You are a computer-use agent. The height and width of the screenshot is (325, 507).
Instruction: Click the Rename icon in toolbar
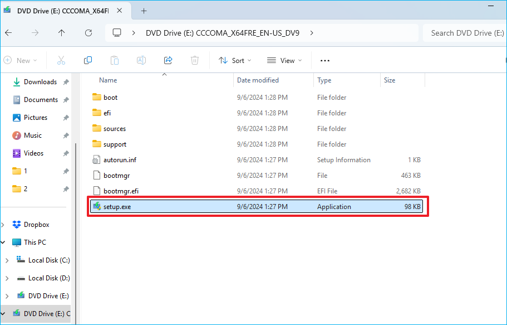click(x=141, y=60)
